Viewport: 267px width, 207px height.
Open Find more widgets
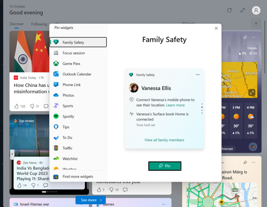78,176
